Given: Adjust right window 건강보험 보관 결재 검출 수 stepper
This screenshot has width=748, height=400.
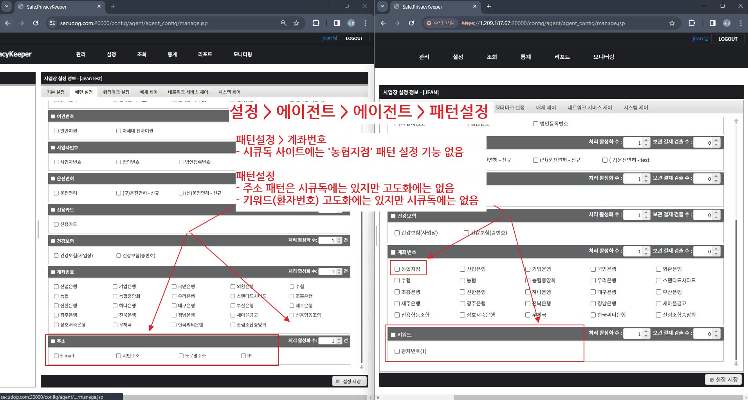Looking at the screenshot, I should (x=716, y=215).
